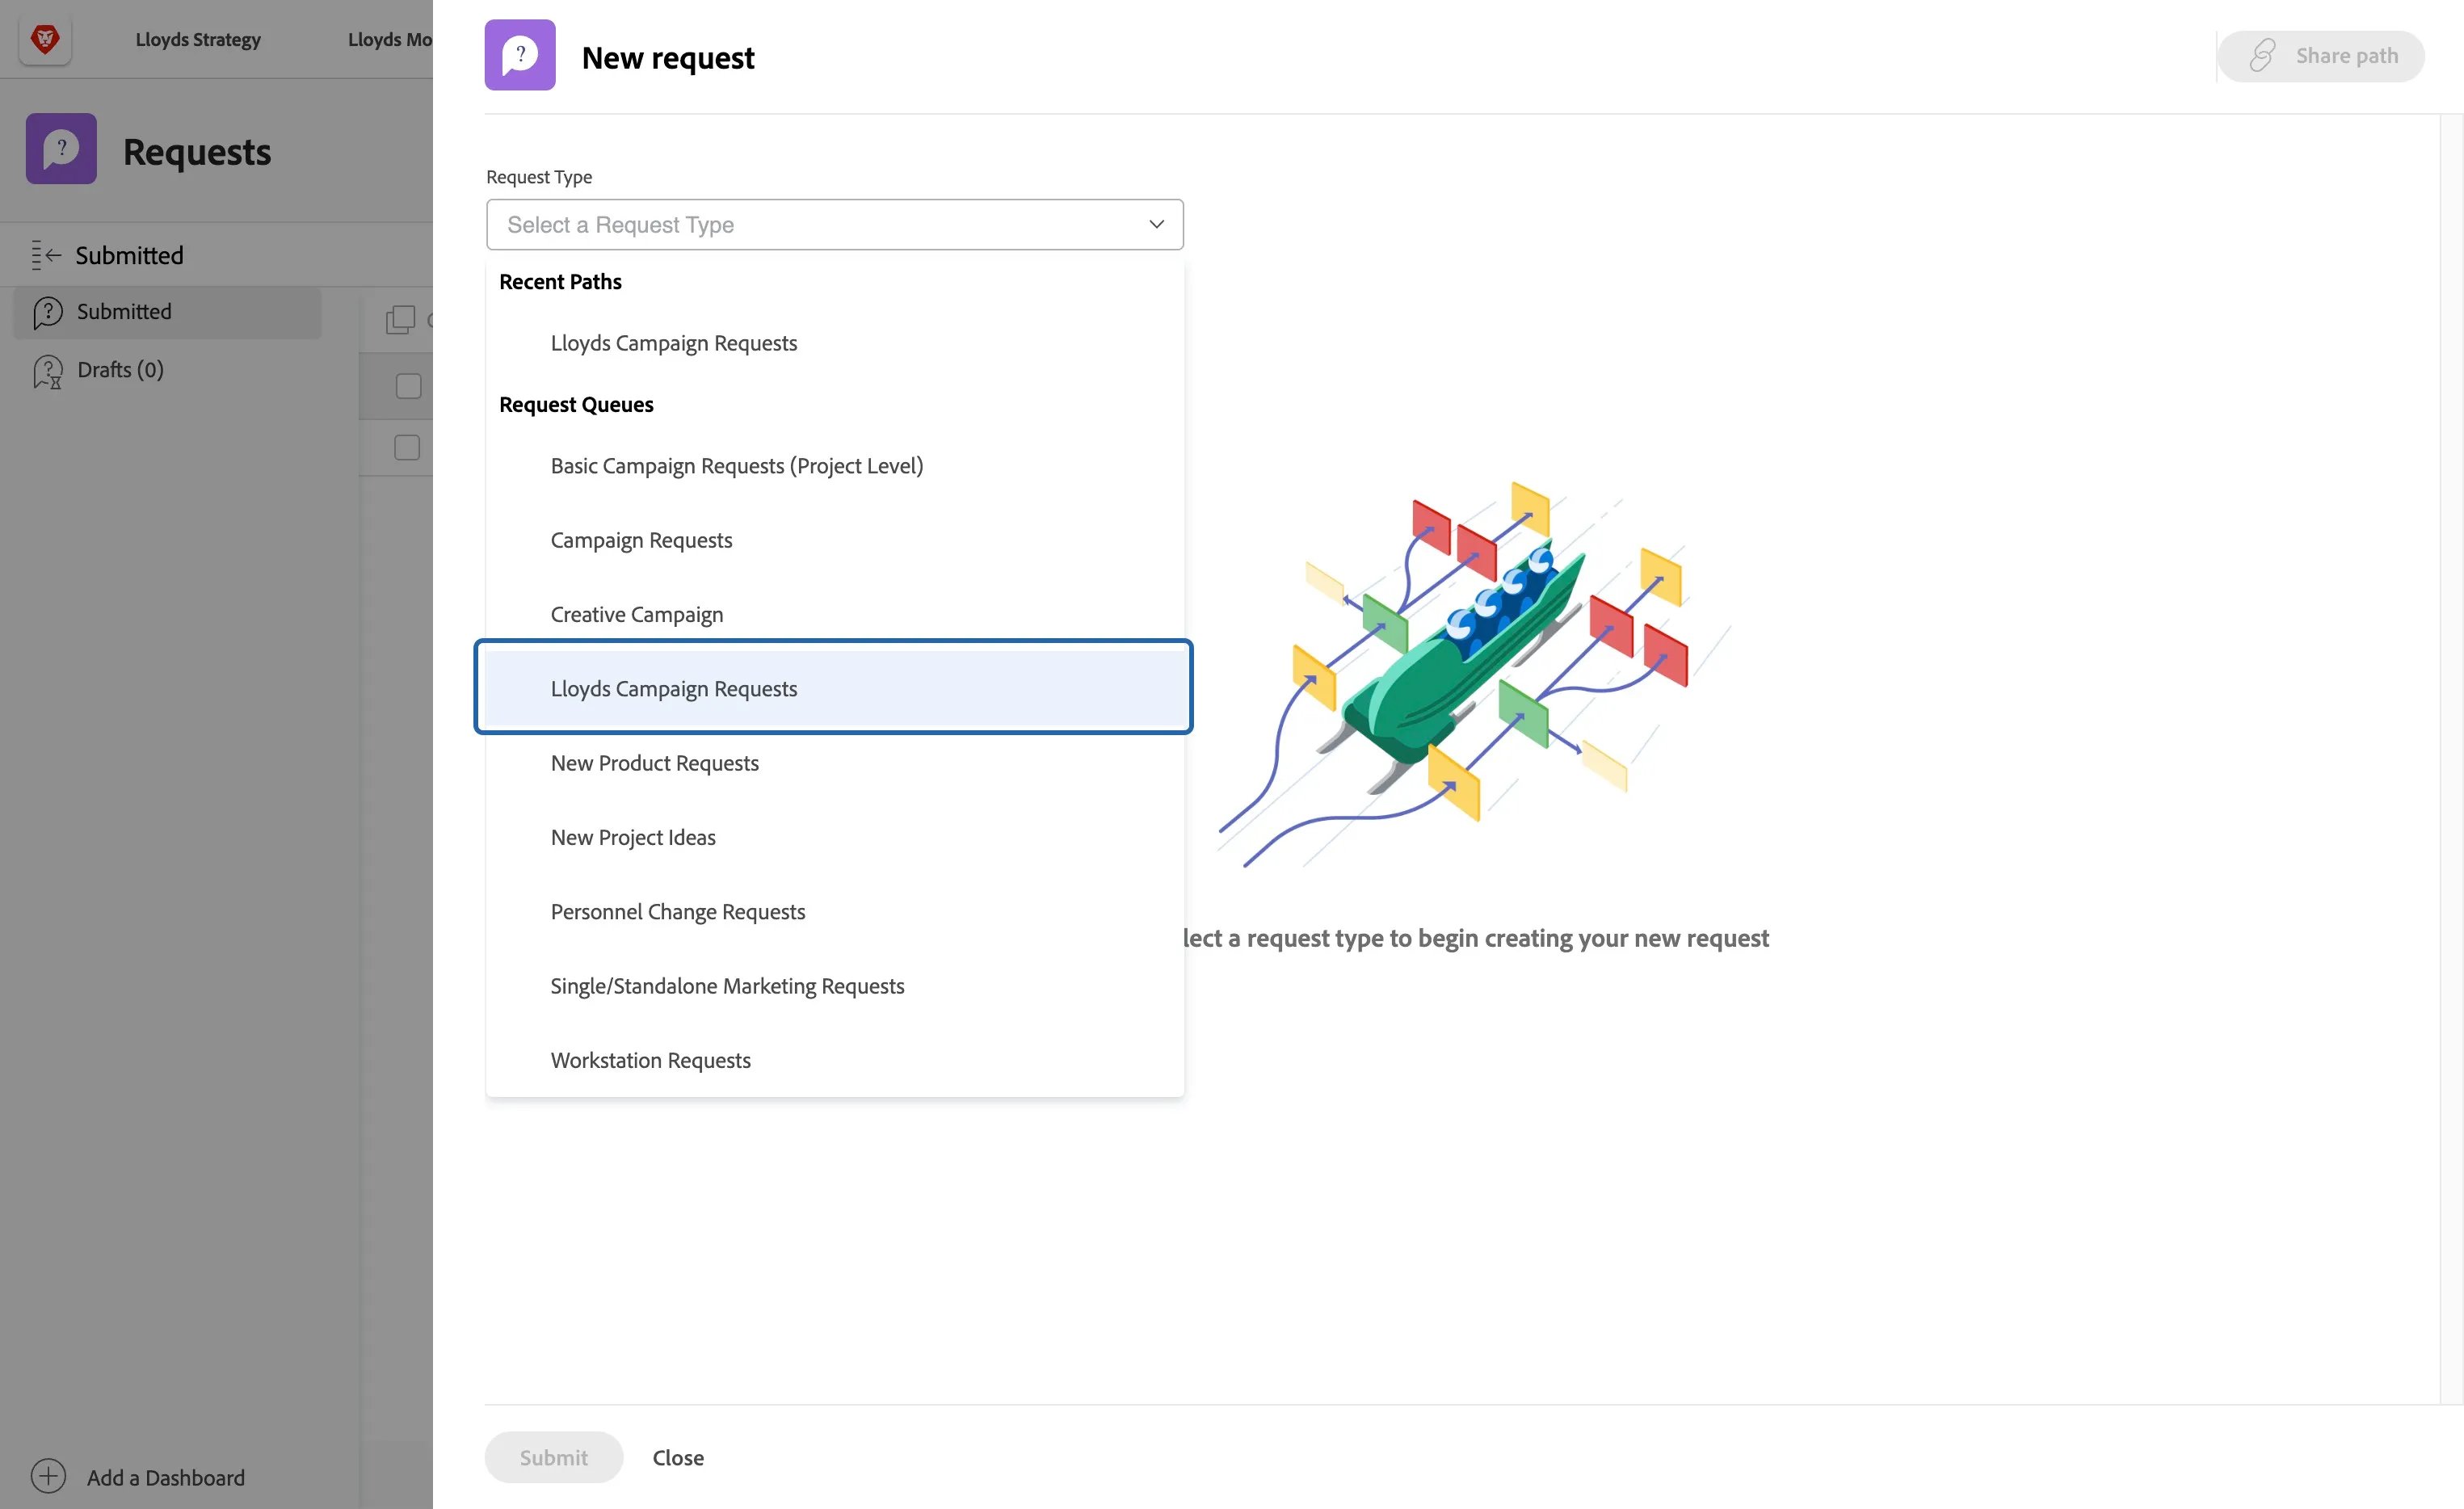Select Single/Standalone Marketing Requests
Viewport: 2464px width, 1509px height.
(x=834, y=985)
